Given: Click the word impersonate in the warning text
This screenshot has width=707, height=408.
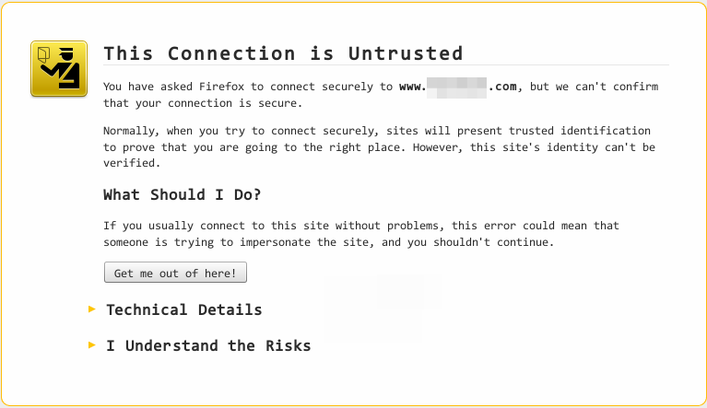Looking at the screenshot, I should (275, 242).
